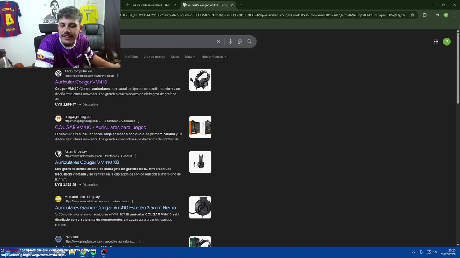Click inside the Google search input field
Viewport: 460px width, 258px height.
167,42
